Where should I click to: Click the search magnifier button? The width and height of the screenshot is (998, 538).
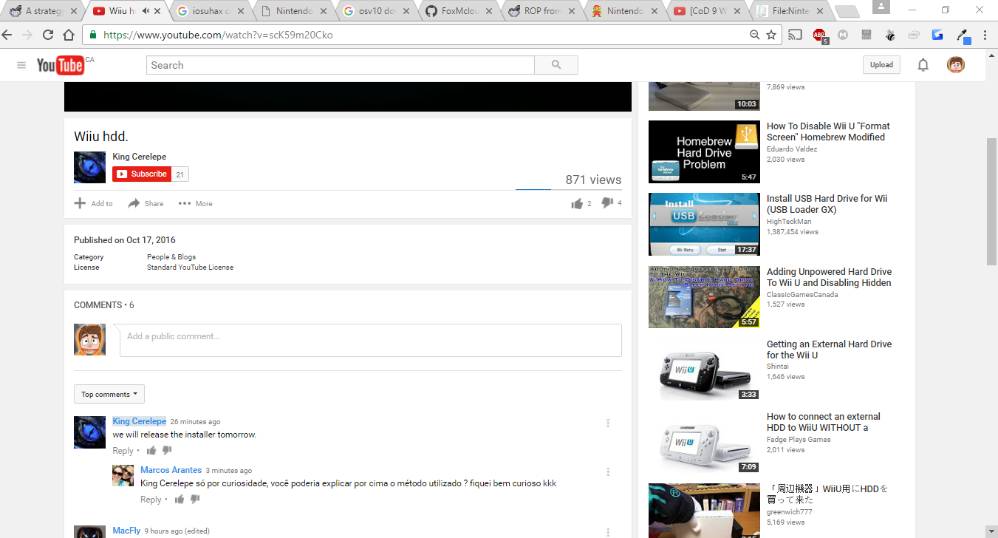556,65
